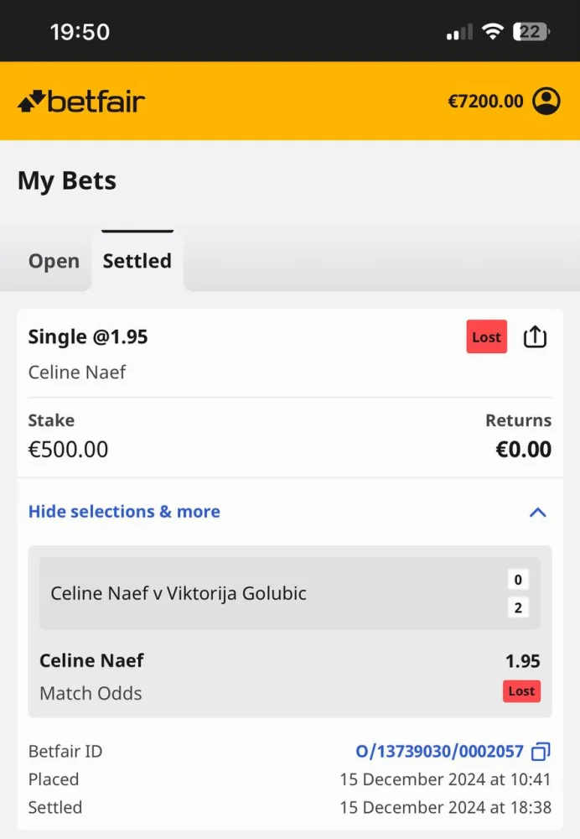Viewport: 580px width, 839px height.
Task: Open Betfair ID O/13739030/0002057 link
Action: coord(439,751)
